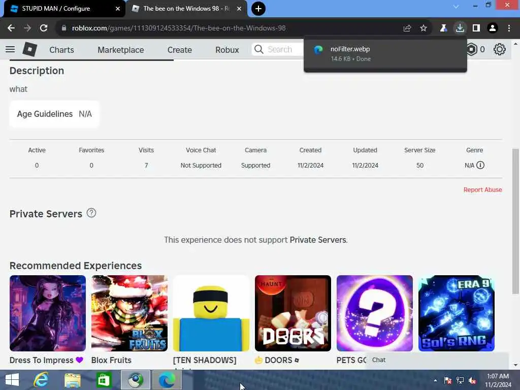Click the Robux balance icon
The image size is (520, 390).
[472, 49]
